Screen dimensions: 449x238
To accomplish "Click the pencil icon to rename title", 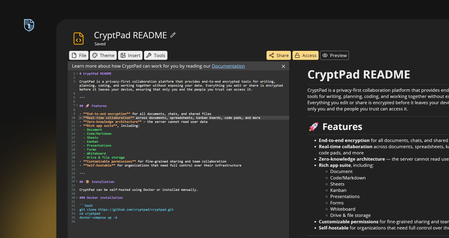I will pos(173,35).
